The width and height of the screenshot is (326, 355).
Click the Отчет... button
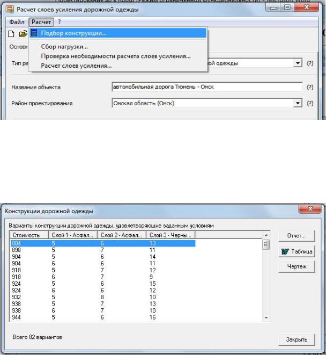click(297, 236)
